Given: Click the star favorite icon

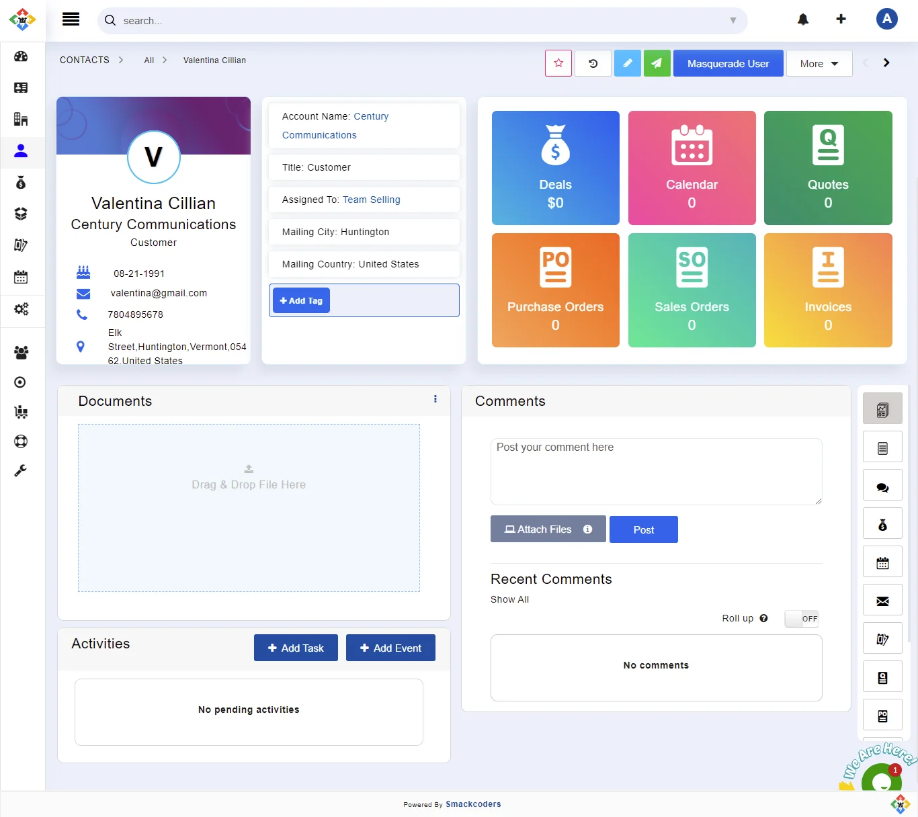Looking at the screenshot, I should pos(558,63).
